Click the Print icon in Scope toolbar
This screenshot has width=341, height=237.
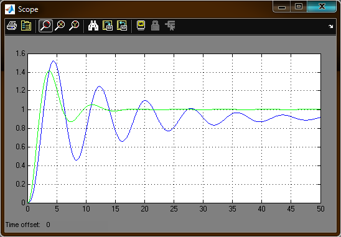pyautogui.click(x=12, y=26)
